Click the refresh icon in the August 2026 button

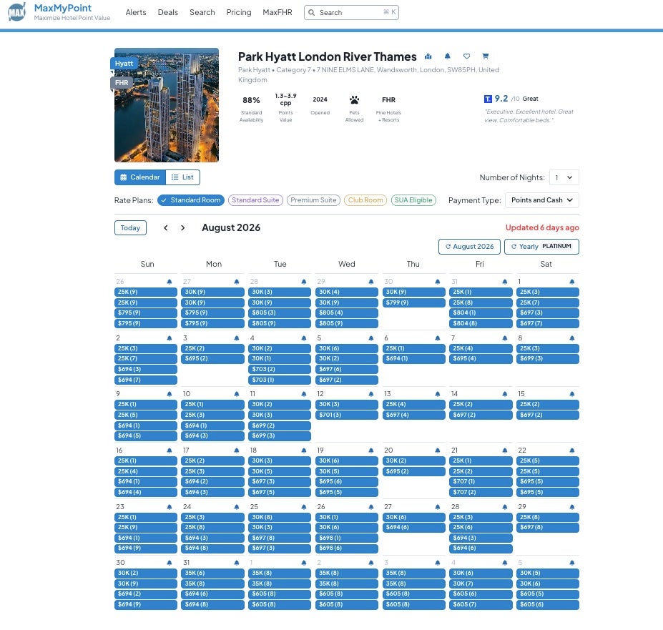tap(447, 246)
